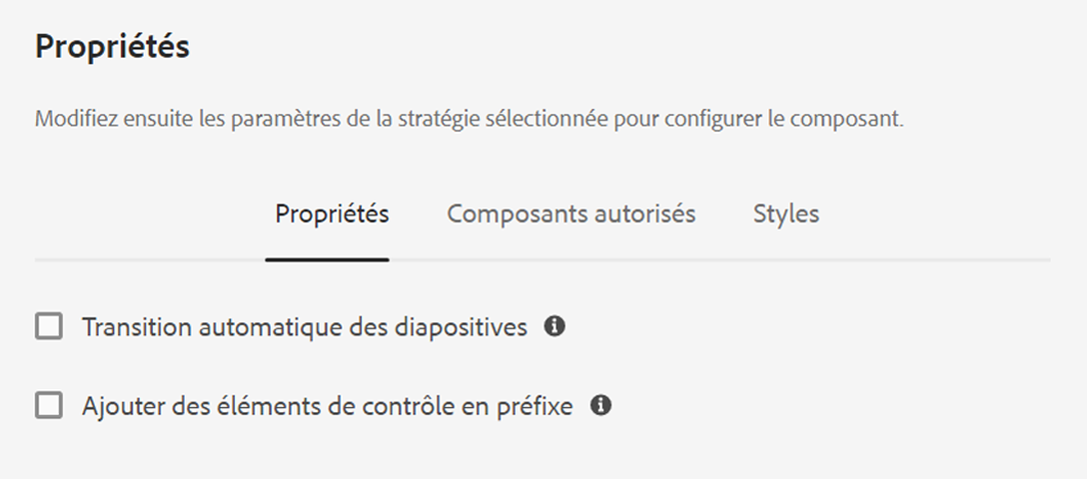Open info tooltip for Transition automatique des diapositives
The height and width of the screenshot is (479, 1087).
(553, 326)
